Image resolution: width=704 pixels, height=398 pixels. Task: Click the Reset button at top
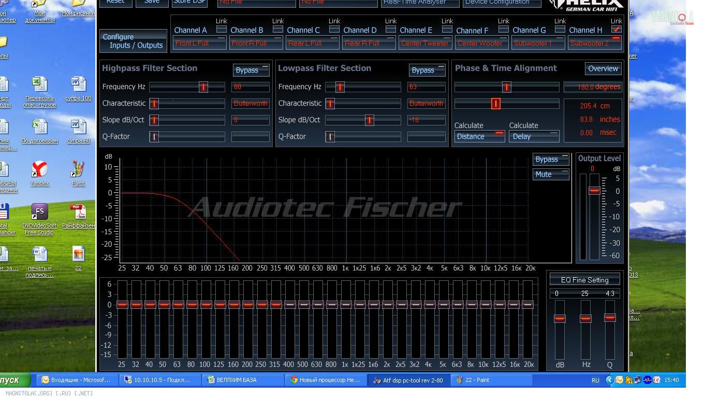pyautogui.click(x=115, y=2)
